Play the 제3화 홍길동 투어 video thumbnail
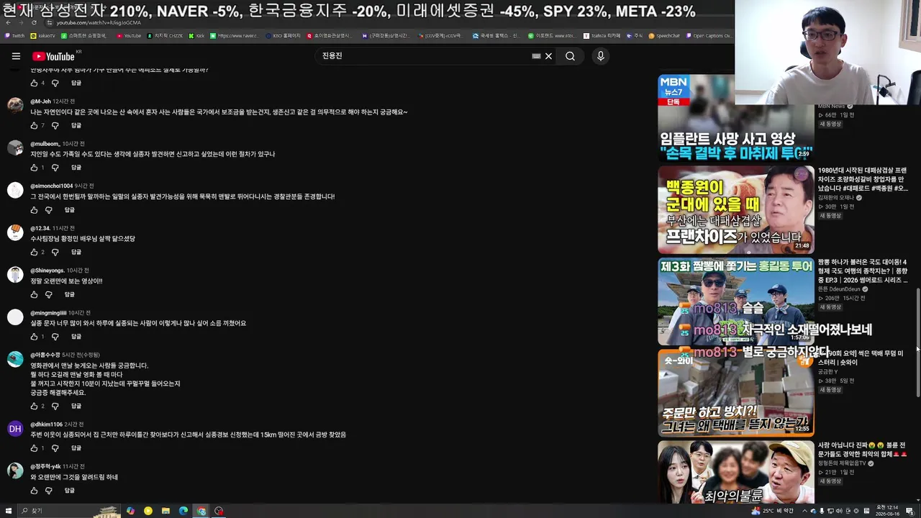Screen dimensions: 921x518 735,301
